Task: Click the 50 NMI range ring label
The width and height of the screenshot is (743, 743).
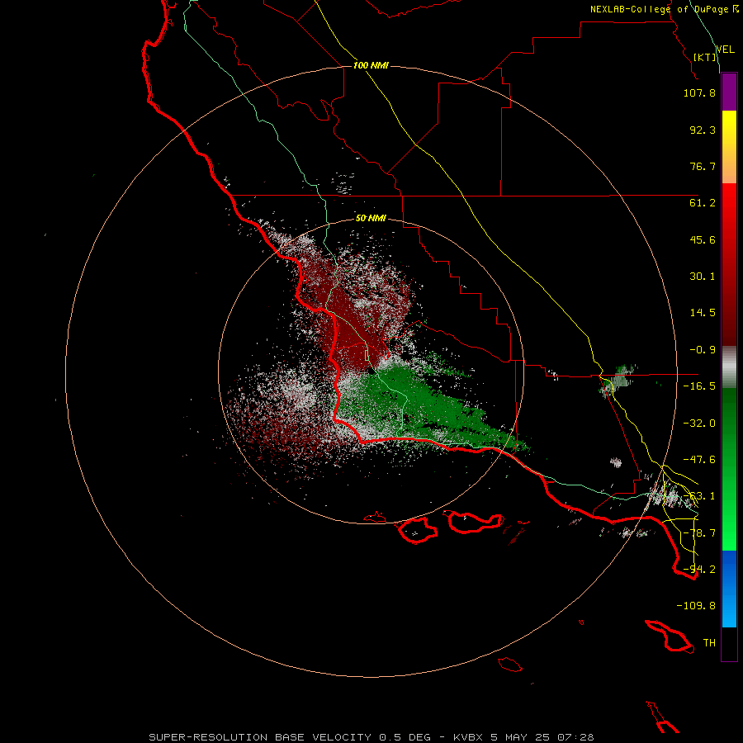Action: tap(371, 219)
